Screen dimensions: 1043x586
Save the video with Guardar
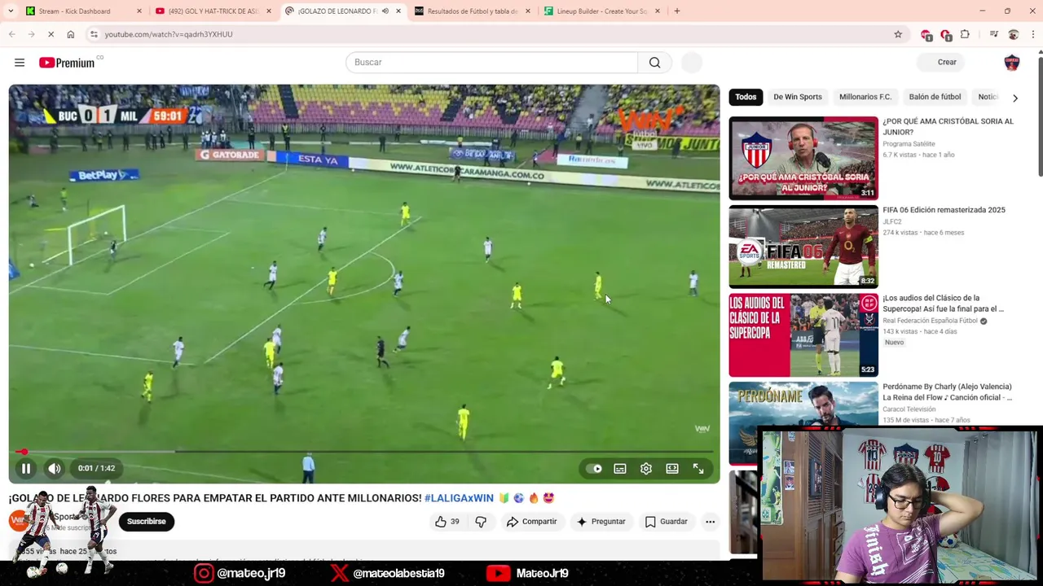(667, 522)
